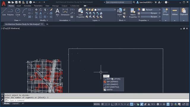
Task: Open the AutoCAD application menu logo
Action: pyautogui.click(x=4, y=3)
